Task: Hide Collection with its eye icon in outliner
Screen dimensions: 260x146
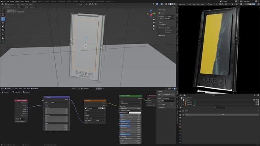Action: [256, 100]
